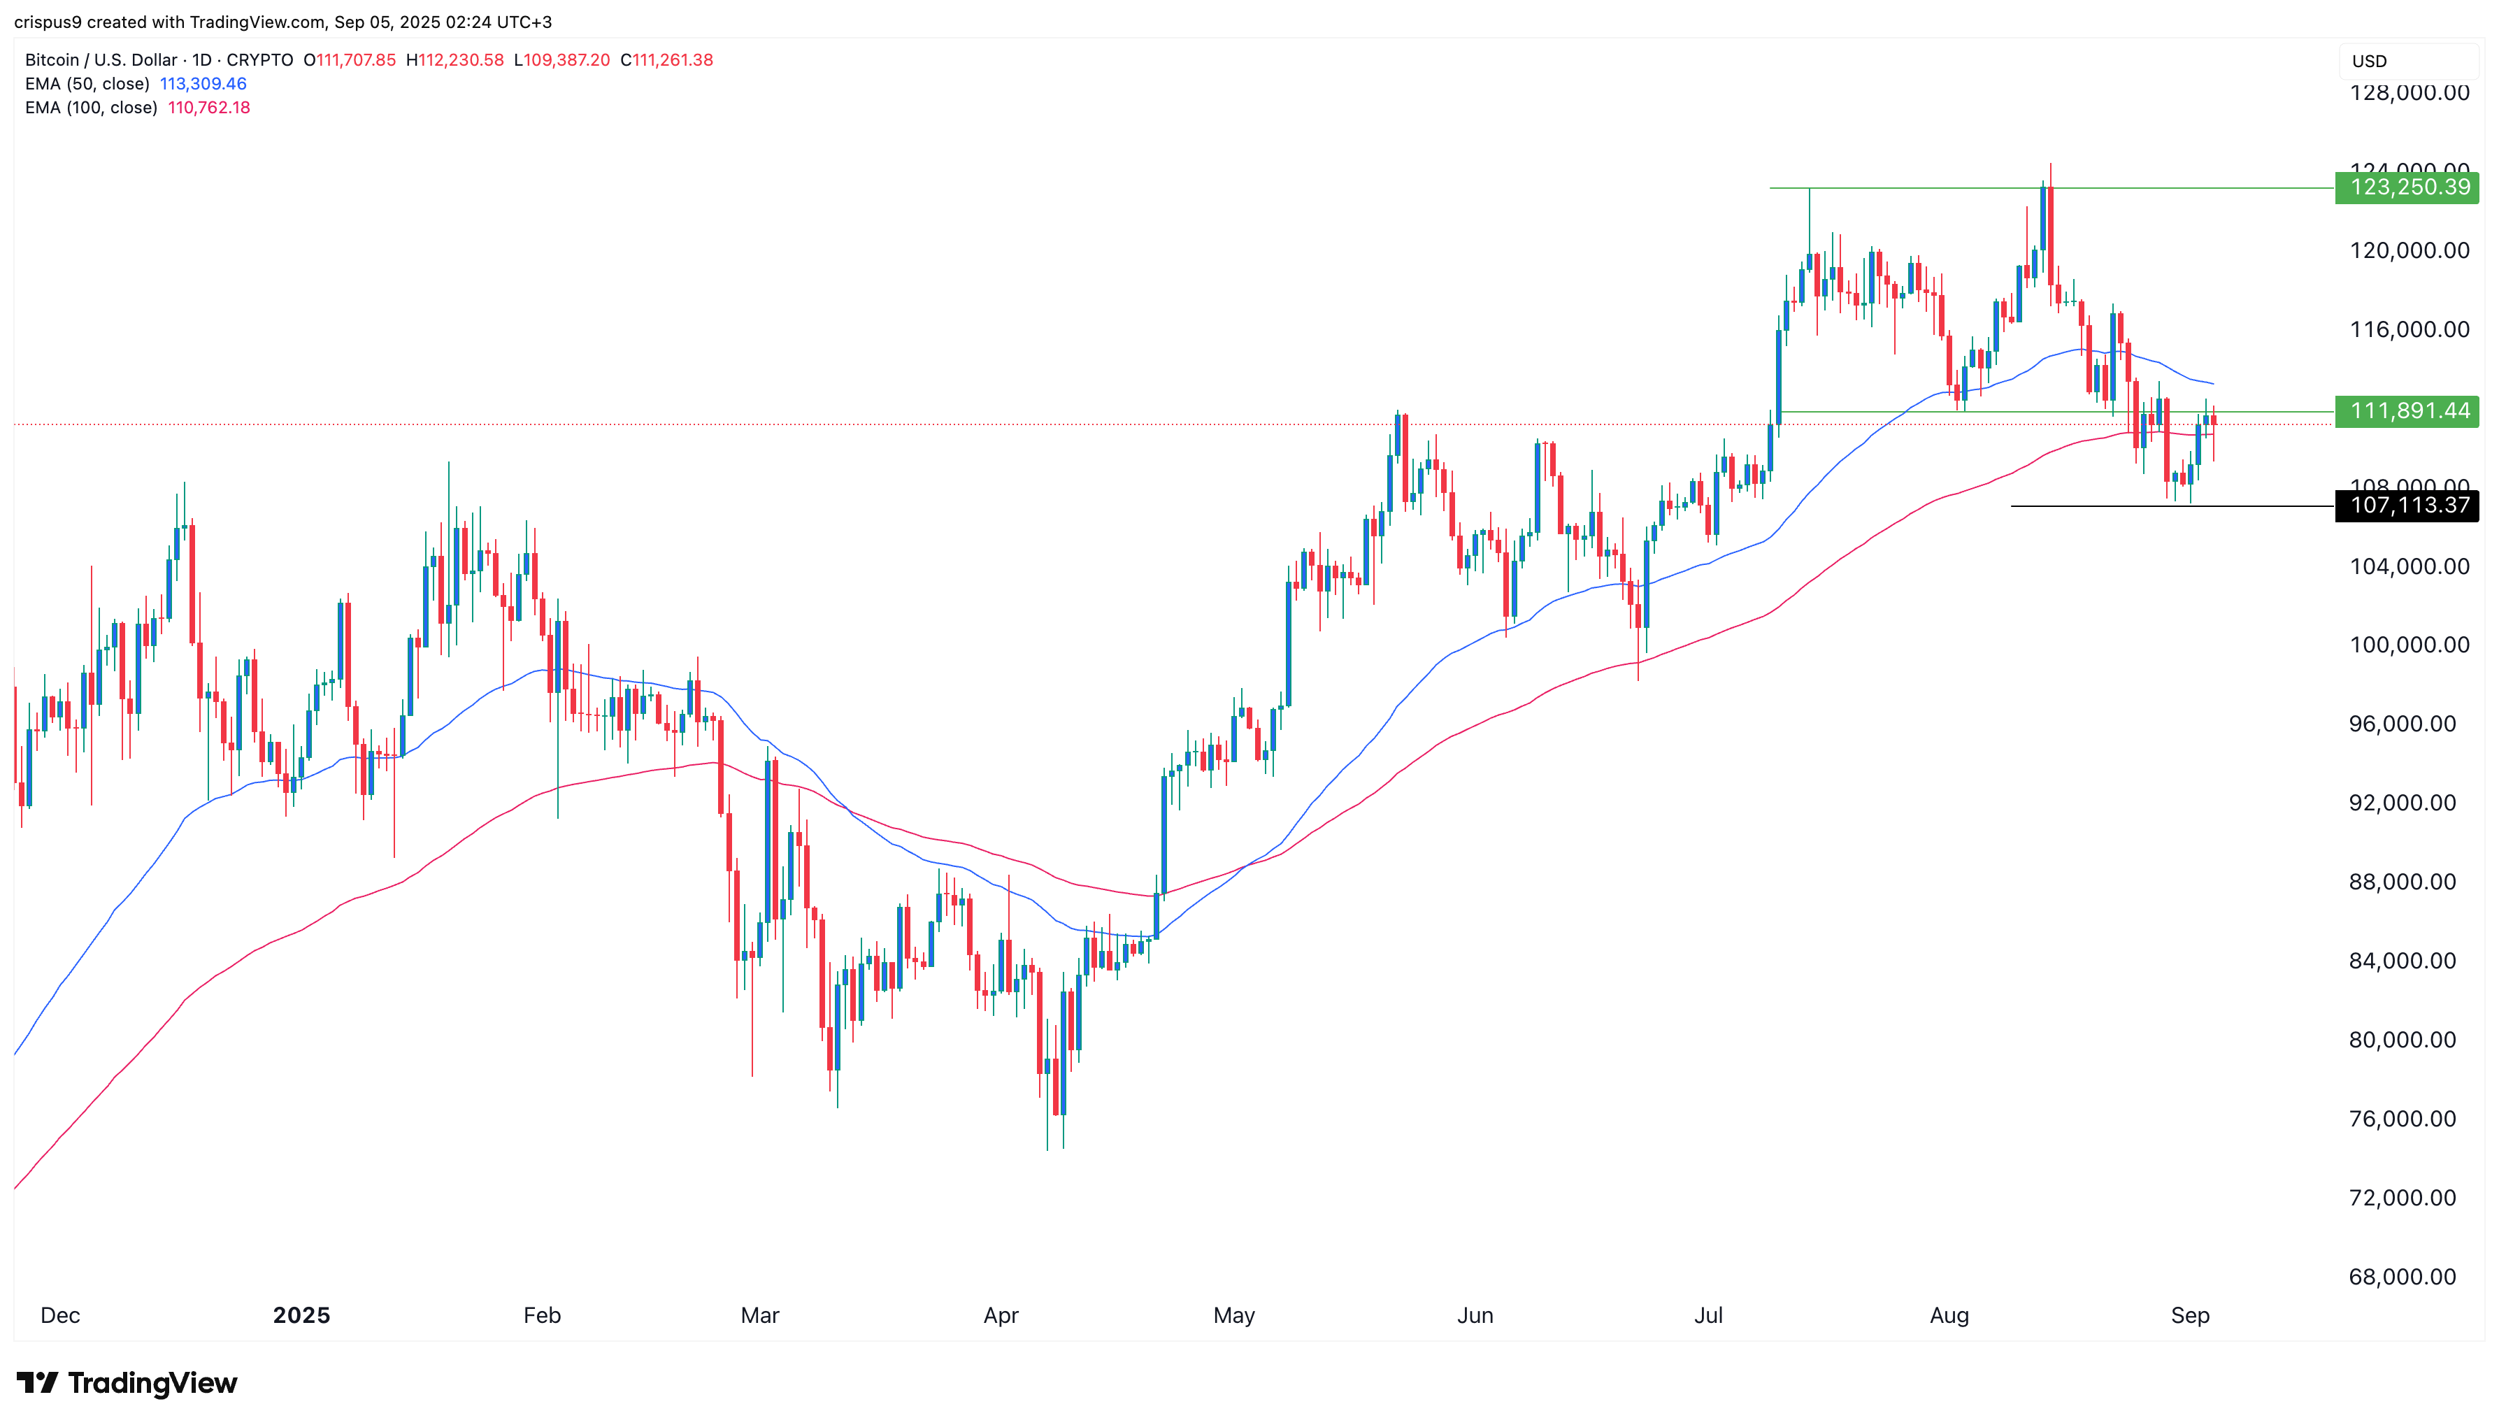This screenshot has width=2499, height=1425.
Task: Open the USD currency selector
Action: pos(2408,61)
